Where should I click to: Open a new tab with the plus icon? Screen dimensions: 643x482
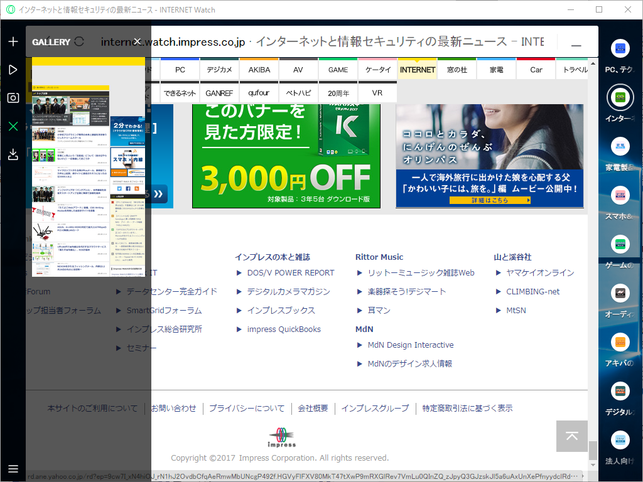(x=13, y=41)
